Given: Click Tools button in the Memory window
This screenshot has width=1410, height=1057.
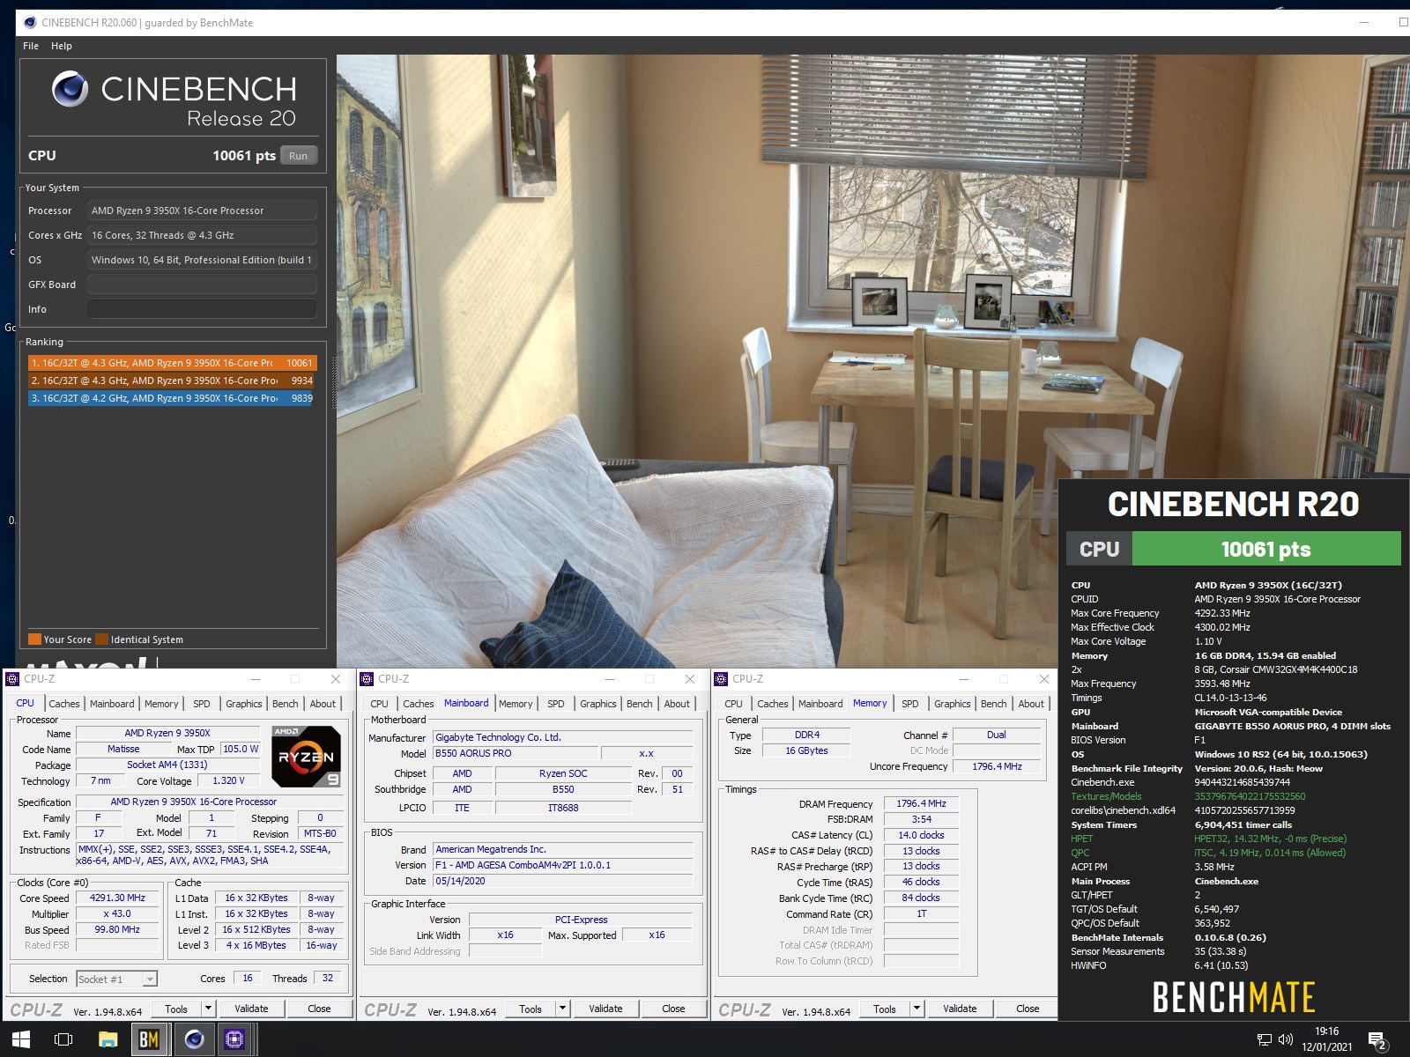Looking at the screenshot, I should (x=885, y=1009).
